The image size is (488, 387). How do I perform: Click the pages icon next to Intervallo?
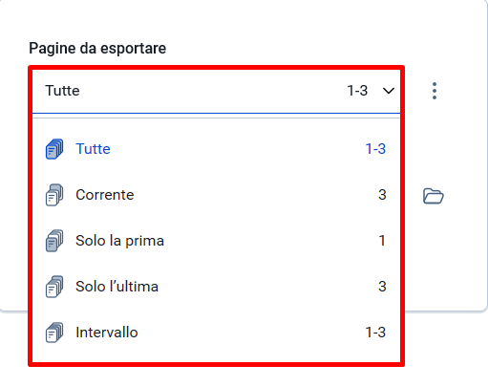coord(54,333)
